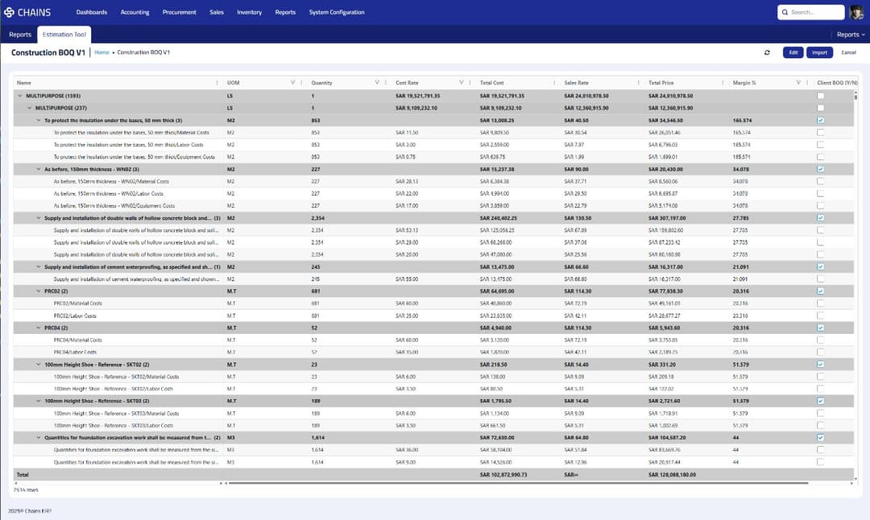Open the Procurement menu

click(x=179, y=12)
